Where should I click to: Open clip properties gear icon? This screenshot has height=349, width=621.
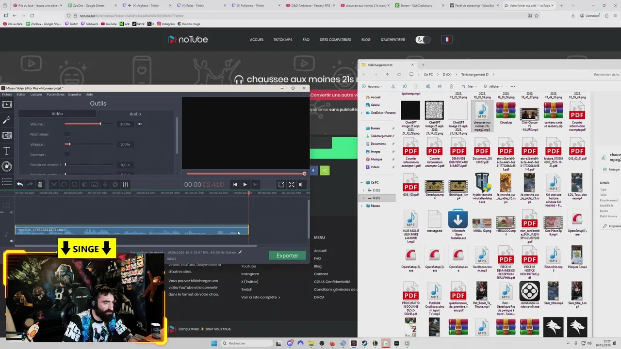(115, 184)
